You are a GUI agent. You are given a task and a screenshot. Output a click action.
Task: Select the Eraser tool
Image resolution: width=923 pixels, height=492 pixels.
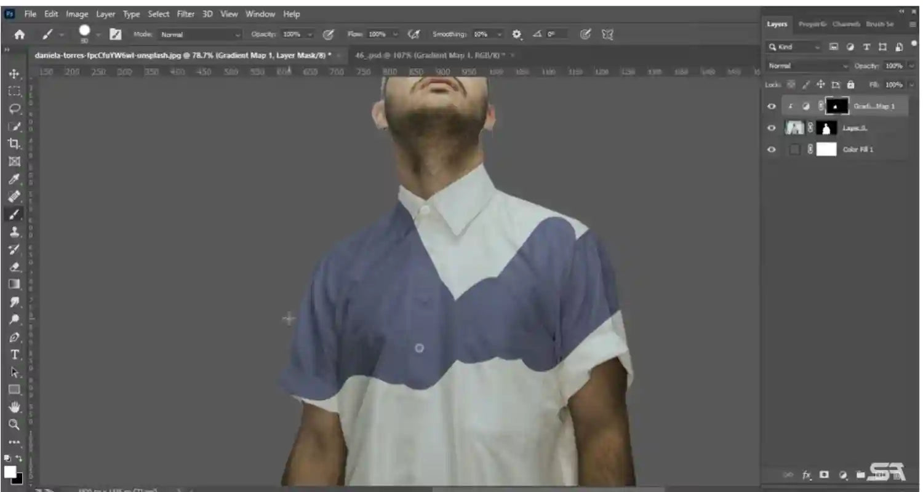tap(14, 267)
